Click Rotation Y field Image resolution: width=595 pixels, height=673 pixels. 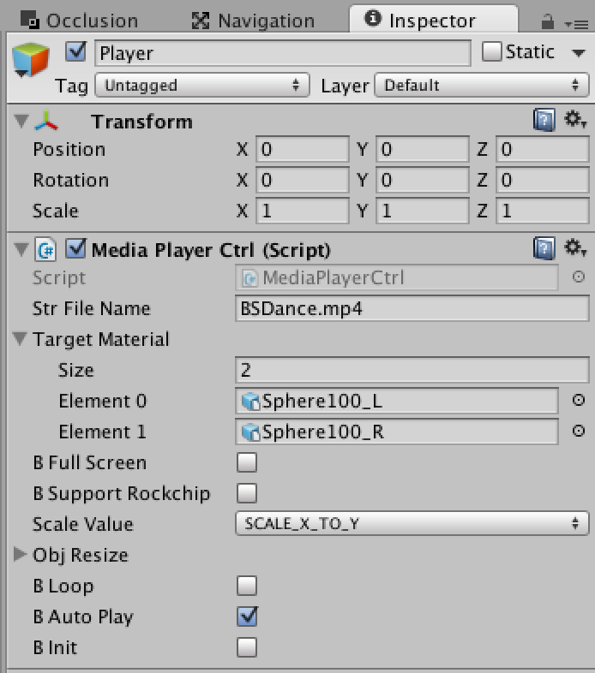tap(423, 180)
